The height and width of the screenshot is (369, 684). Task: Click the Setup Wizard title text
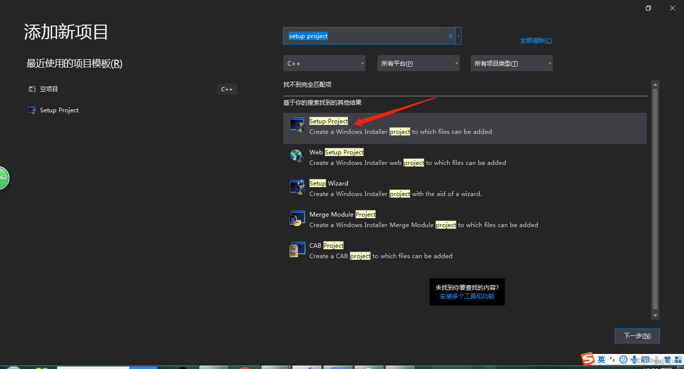click(328, 183)
